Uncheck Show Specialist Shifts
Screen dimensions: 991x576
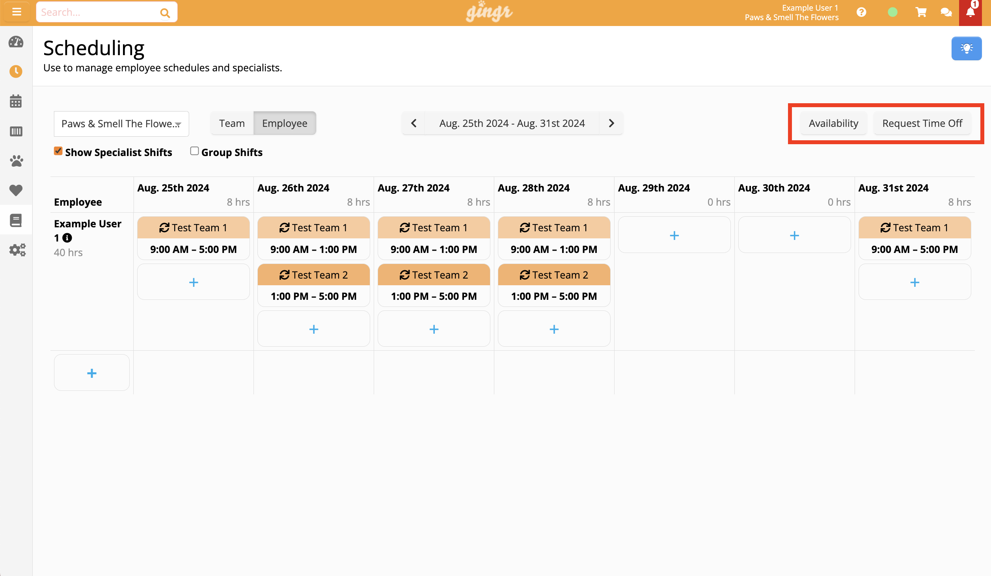coord(58,151)
